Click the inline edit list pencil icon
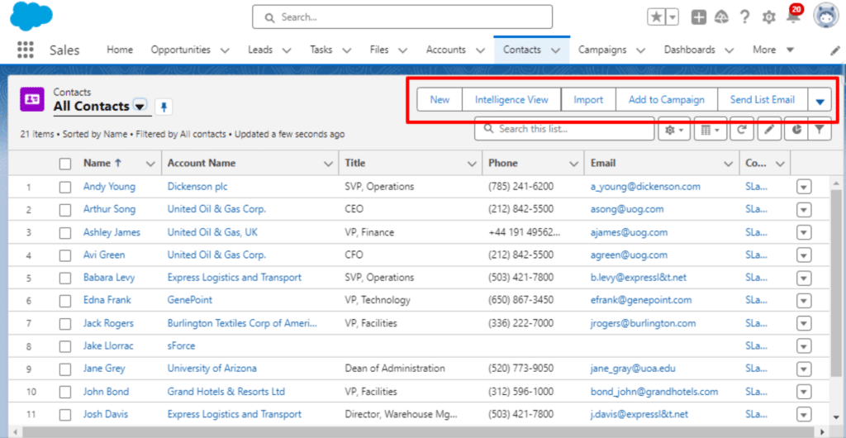Screen dimensions: 846x438 [x=769, y=130]
